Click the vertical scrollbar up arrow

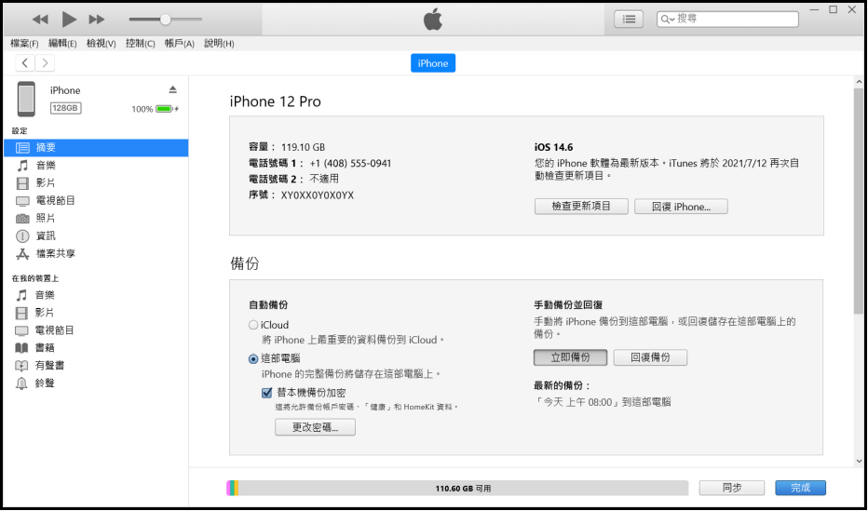pyautogui.click(x=859, y=82)
